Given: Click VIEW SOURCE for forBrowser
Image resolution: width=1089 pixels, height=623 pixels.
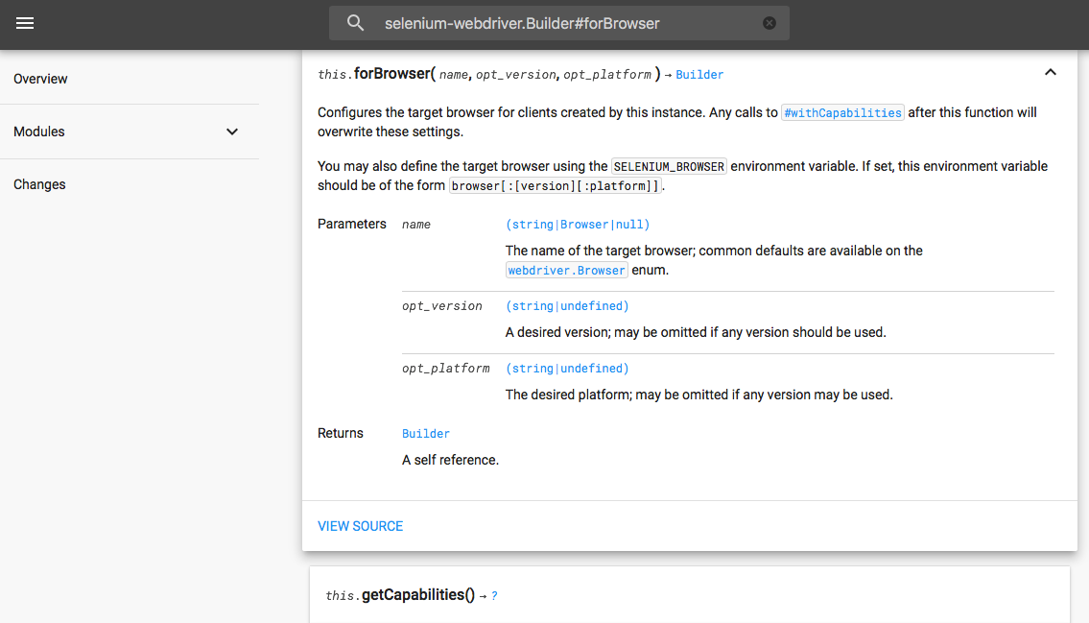Looking at the screenshot, I should pyautogui.click(x=360, y=526).
